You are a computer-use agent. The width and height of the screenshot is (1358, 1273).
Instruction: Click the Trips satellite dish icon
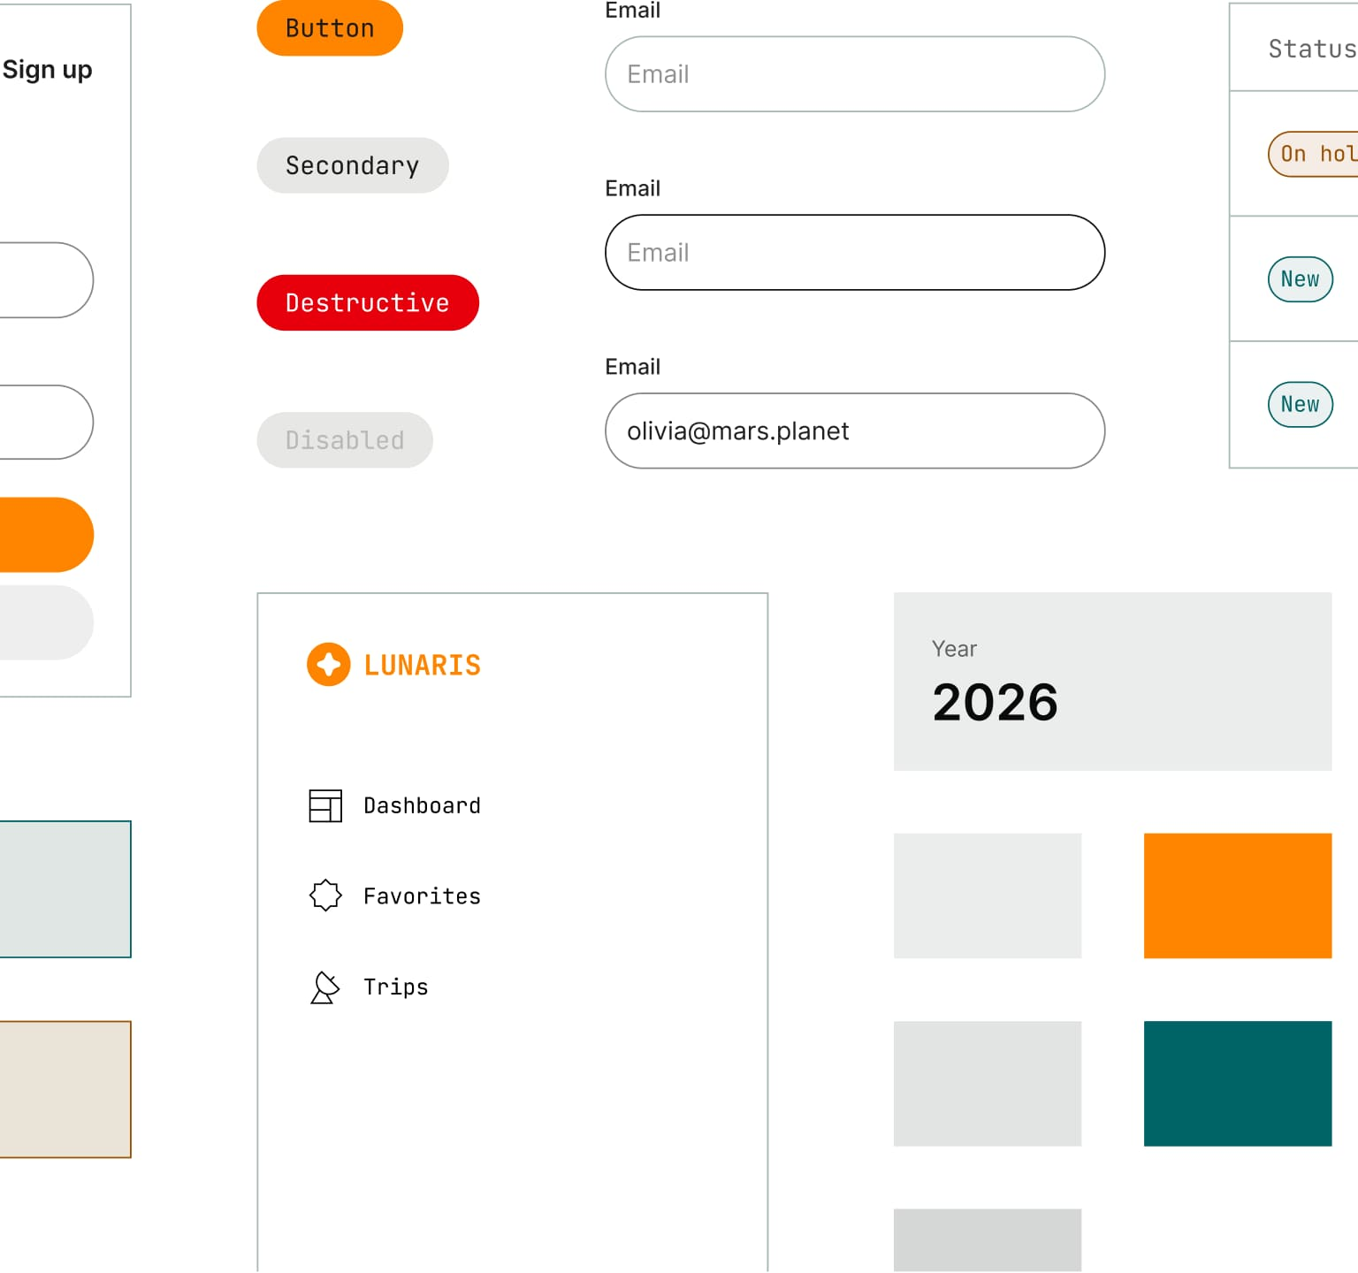(325, 987)
